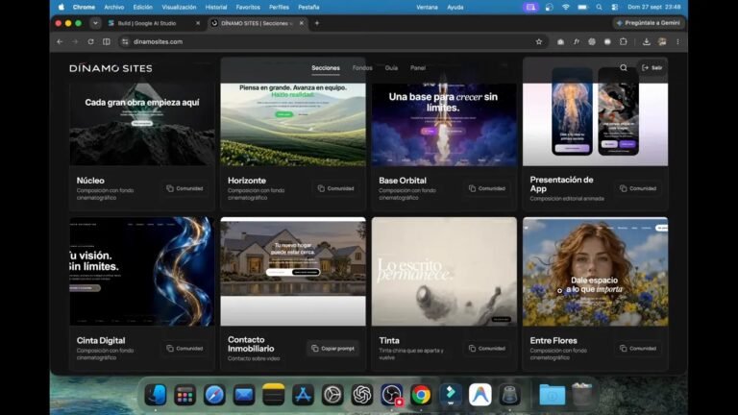Click Comunidad on the Cinta Digital card
This screenshot has height=415, width=738.
point(184,348)
